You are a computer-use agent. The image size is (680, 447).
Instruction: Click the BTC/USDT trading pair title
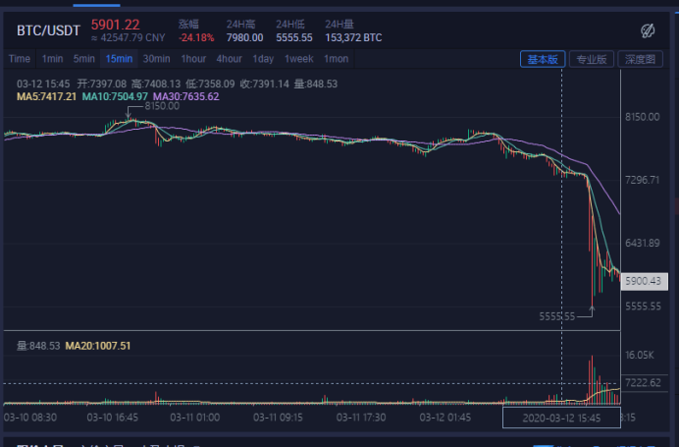(48, 29)
